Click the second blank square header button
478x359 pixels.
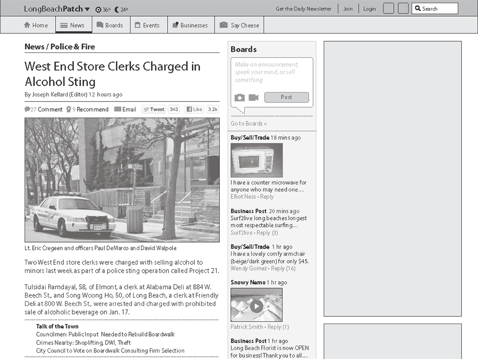[403, 9]
